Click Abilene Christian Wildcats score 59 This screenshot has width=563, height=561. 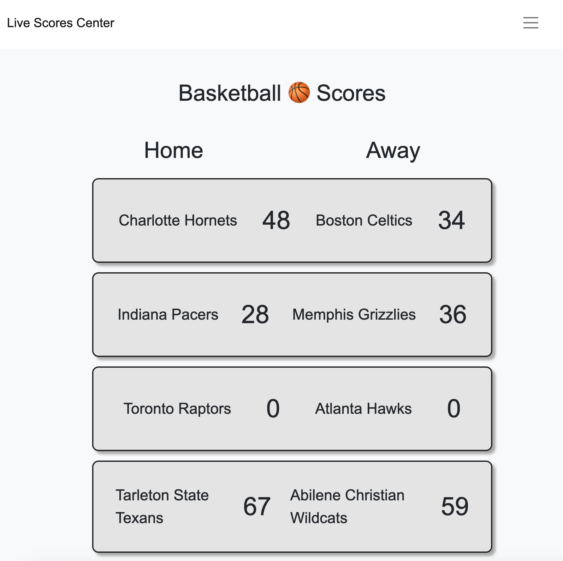(x=455, y=506)
